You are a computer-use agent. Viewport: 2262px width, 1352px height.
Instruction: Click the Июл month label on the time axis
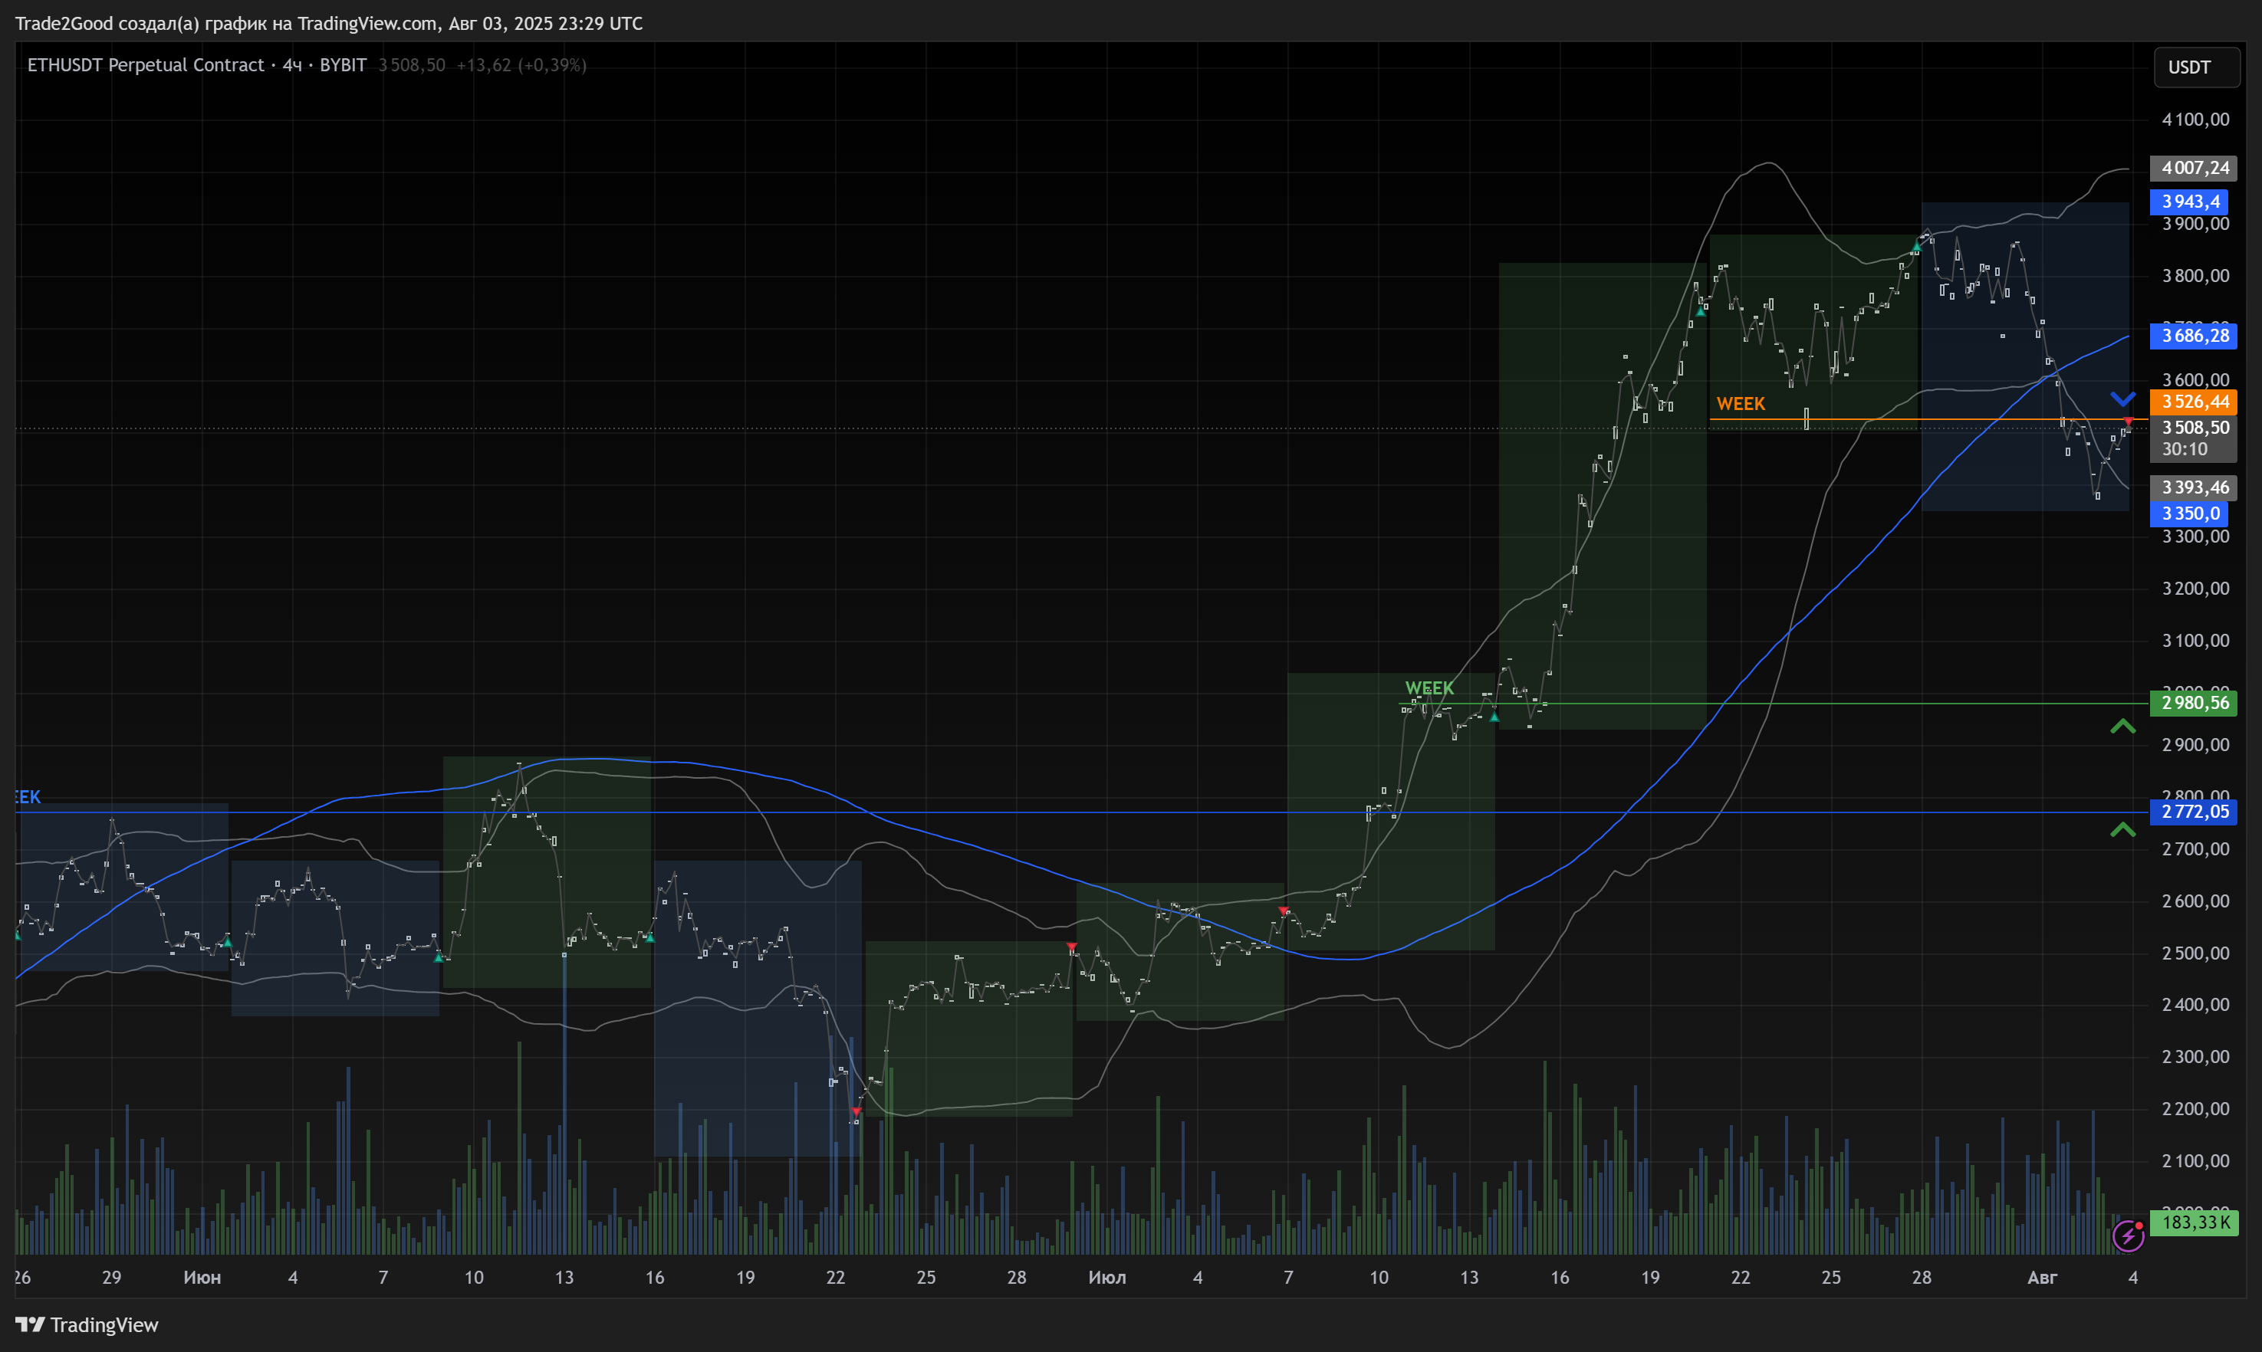point(1106,1278)
